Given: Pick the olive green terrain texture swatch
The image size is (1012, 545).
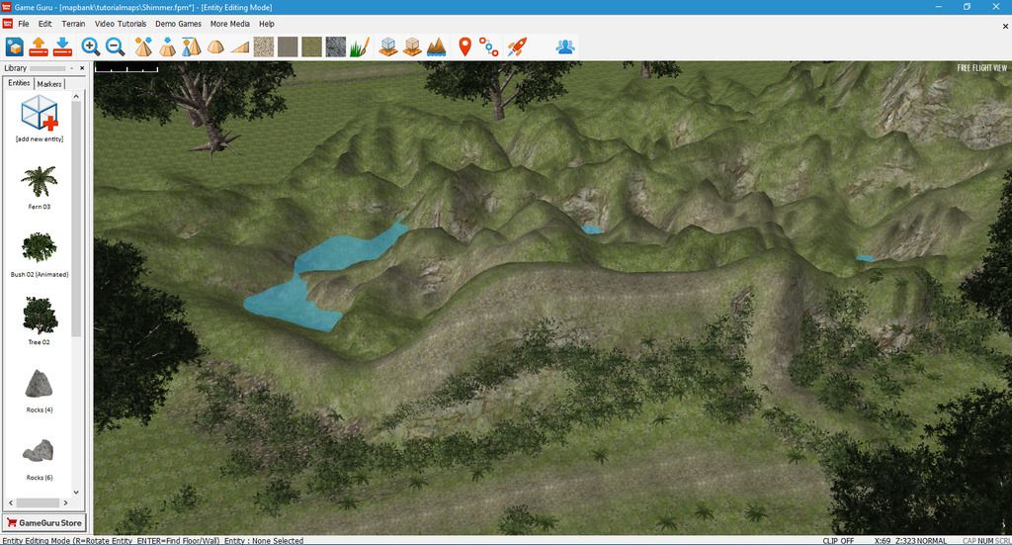Looking at the screenshot, I should pyautogui.click(x=311, y=46).
